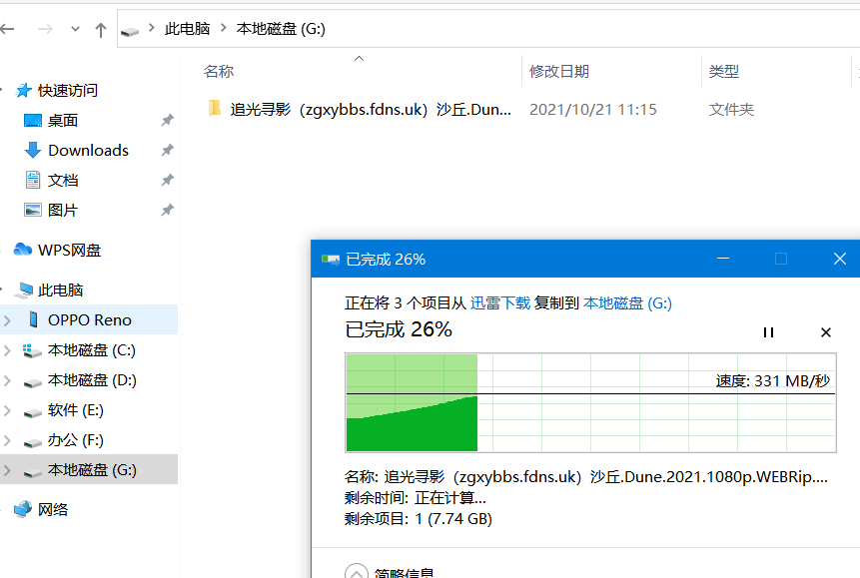Image resolution: width=860 pixels, height=578 pixels.
Task: Click pin icon next to Downloads
Action: click(x=167, y=150)
